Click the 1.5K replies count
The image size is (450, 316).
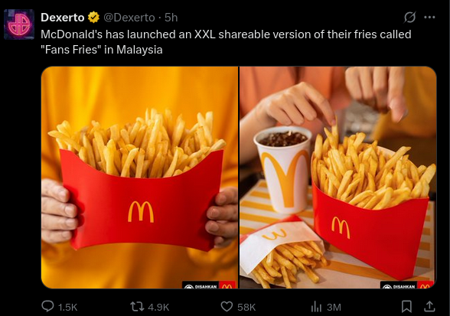tap(67, 308)
